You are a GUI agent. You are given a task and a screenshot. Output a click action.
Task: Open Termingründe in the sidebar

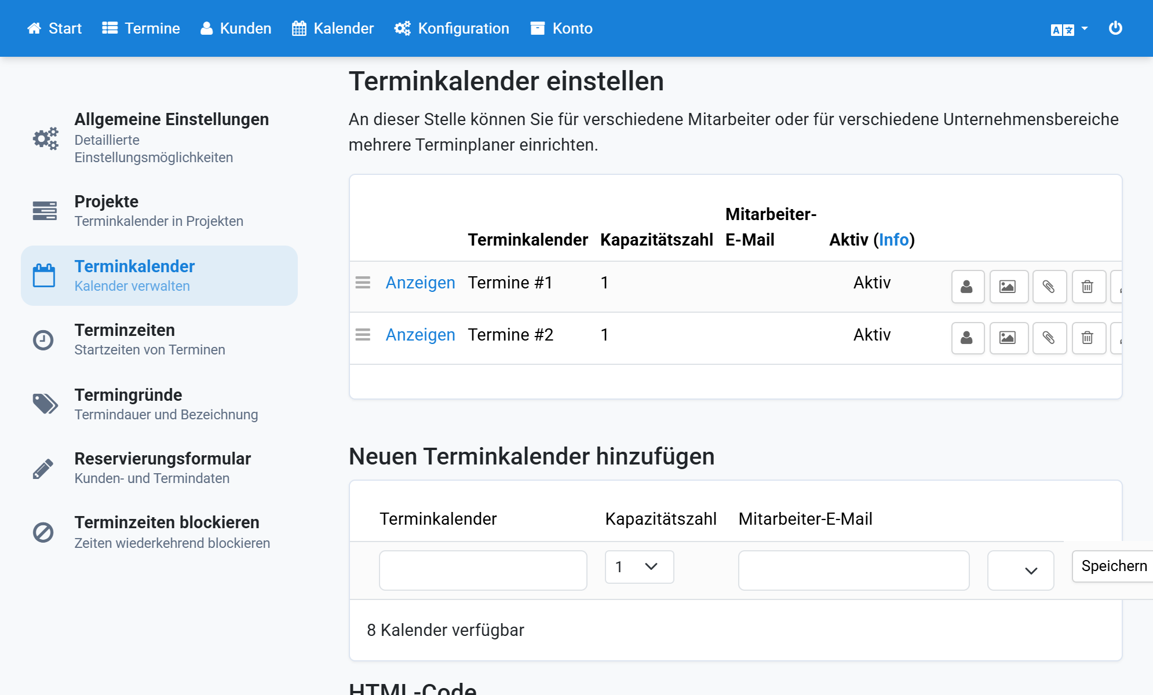pos(159,404)
